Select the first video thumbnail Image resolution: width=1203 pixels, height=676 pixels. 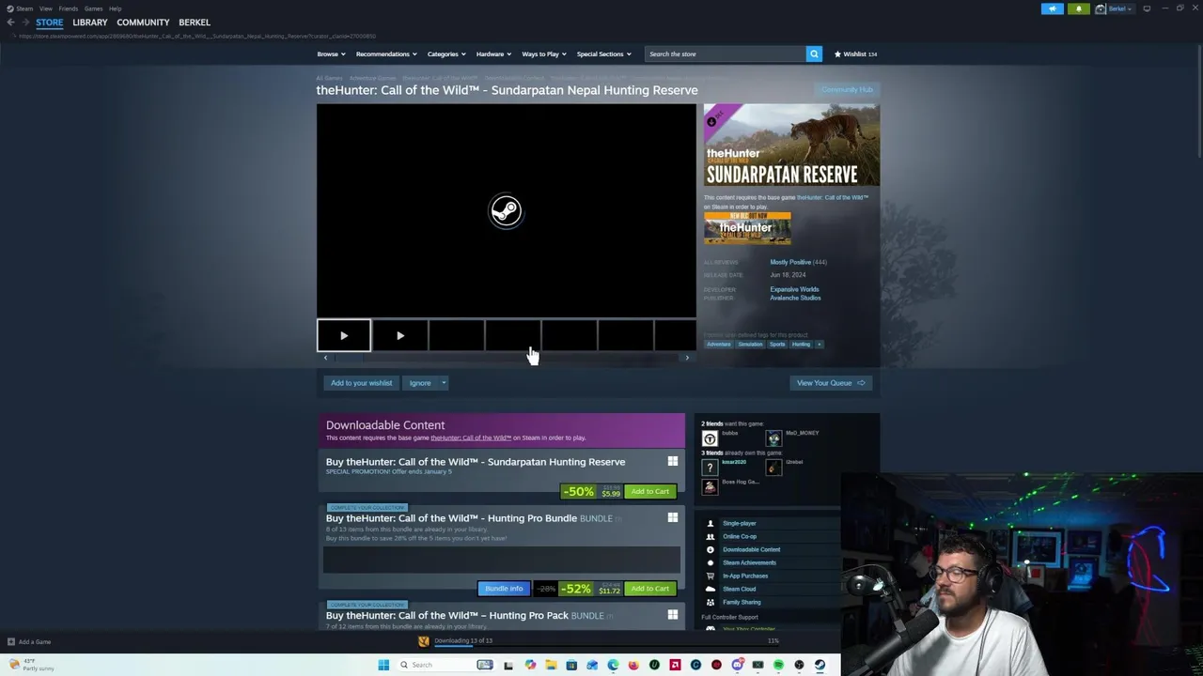tap(344, 335)
